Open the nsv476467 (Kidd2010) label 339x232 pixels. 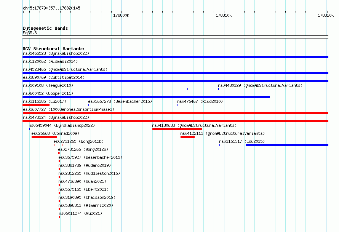pos(200,101)
